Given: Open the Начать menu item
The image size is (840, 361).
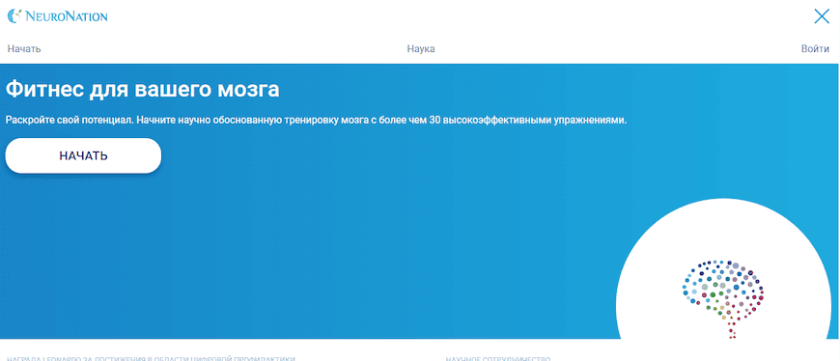Looking at the screenshot, I should tap(24, 49).
